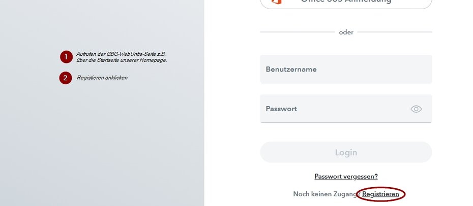Viewport: 473px width, 206px height.
Task: Sign in with Office 365 Anmeldung button
Action: click(346, 3)
